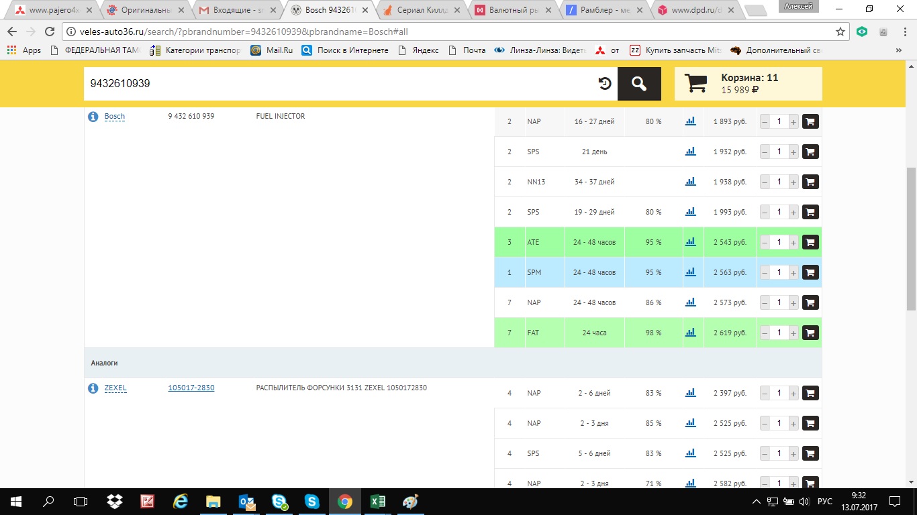Decrease quantity for 2 543 руб. ATE offer
This screenshot has height=515, width=917.
[765, 242]
